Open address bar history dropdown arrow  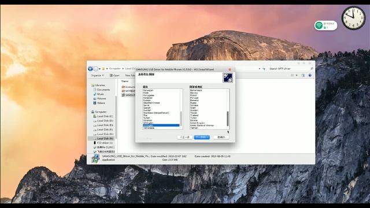260,69
